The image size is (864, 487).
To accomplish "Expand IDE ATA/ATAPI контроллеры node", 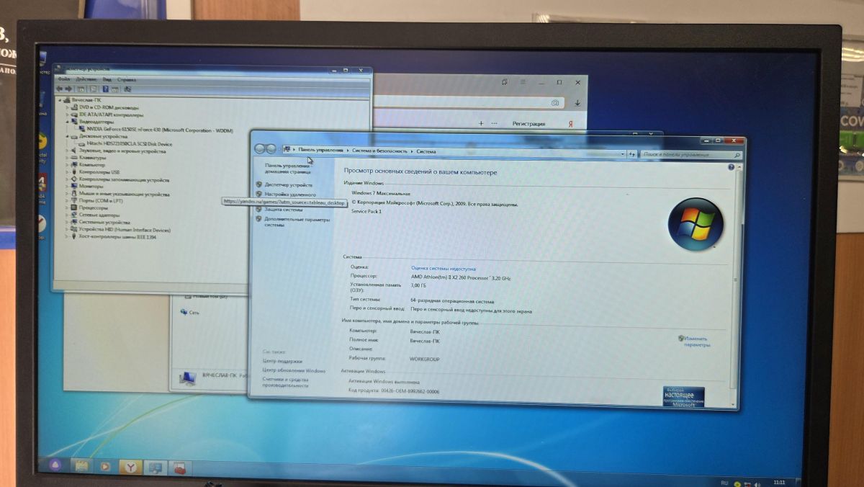I will click(x=68, y=114).
